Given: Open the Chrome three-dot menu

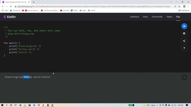Looking at the screenshot, I should tap(188, 7).
